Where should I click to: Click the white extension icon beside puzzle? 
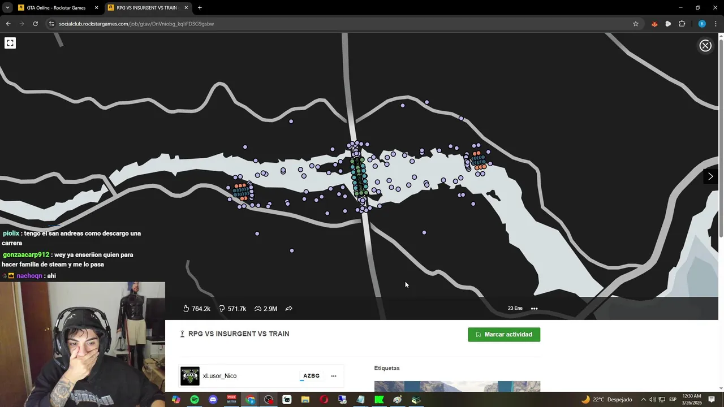[x=668, y=24]
